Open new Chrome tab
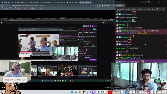This screenshot has width=167, height=94. coord(94,2)
